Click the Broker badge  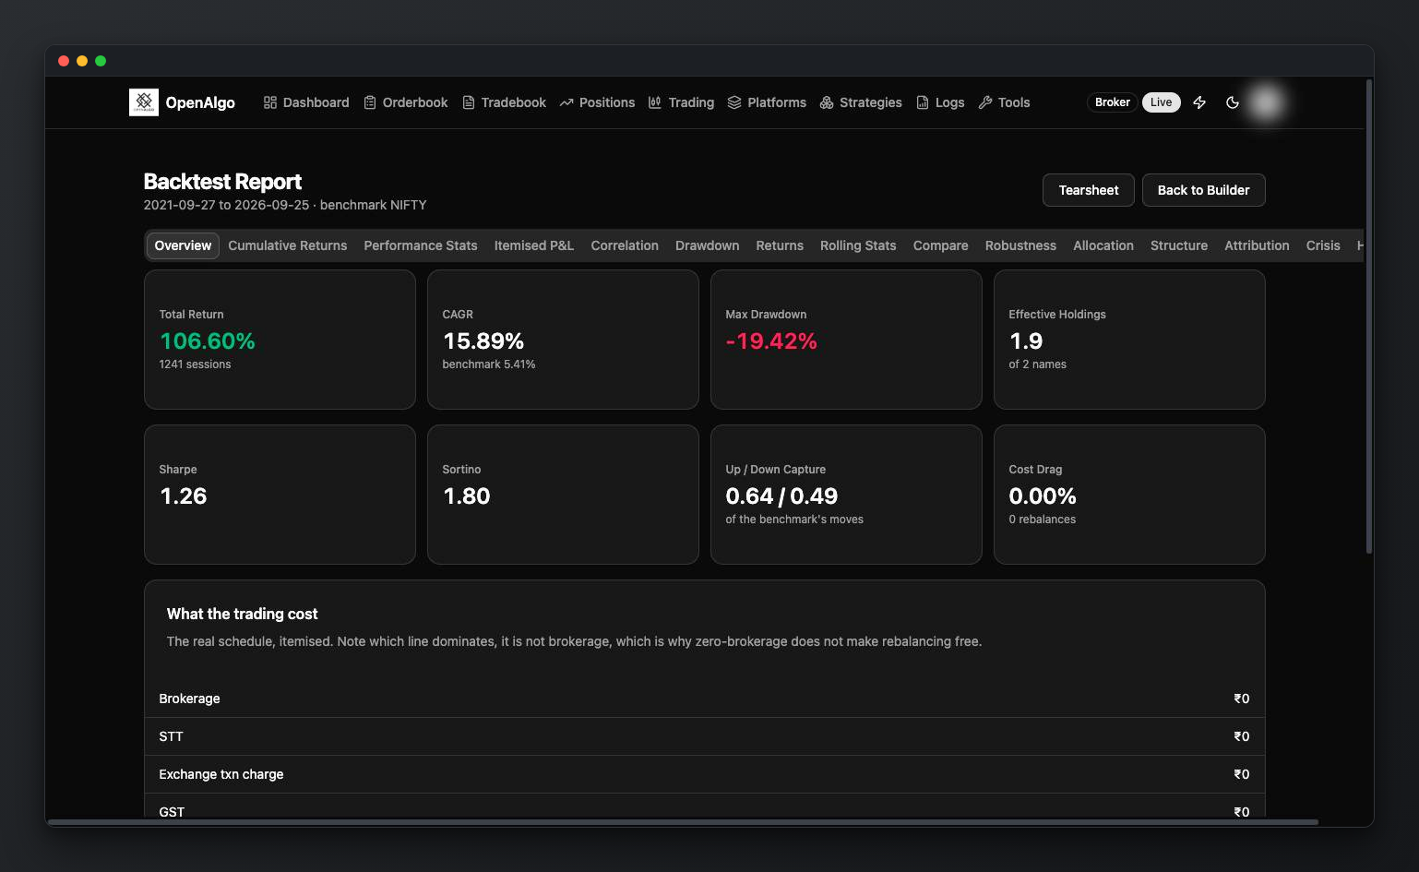(1113, 102)
